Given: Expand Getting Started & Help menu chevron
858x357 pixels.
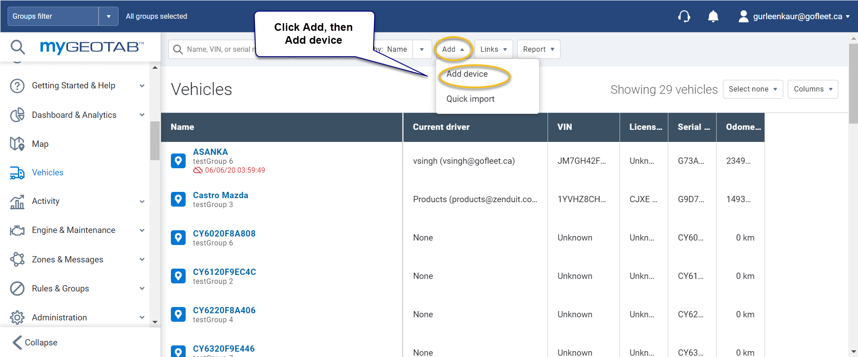Looking at the screenshot, I should 142,86.
